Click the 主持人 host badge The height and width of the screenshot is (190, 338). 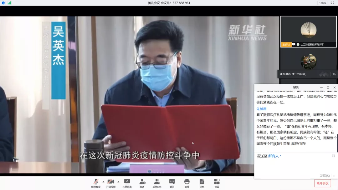coord(286,45)
